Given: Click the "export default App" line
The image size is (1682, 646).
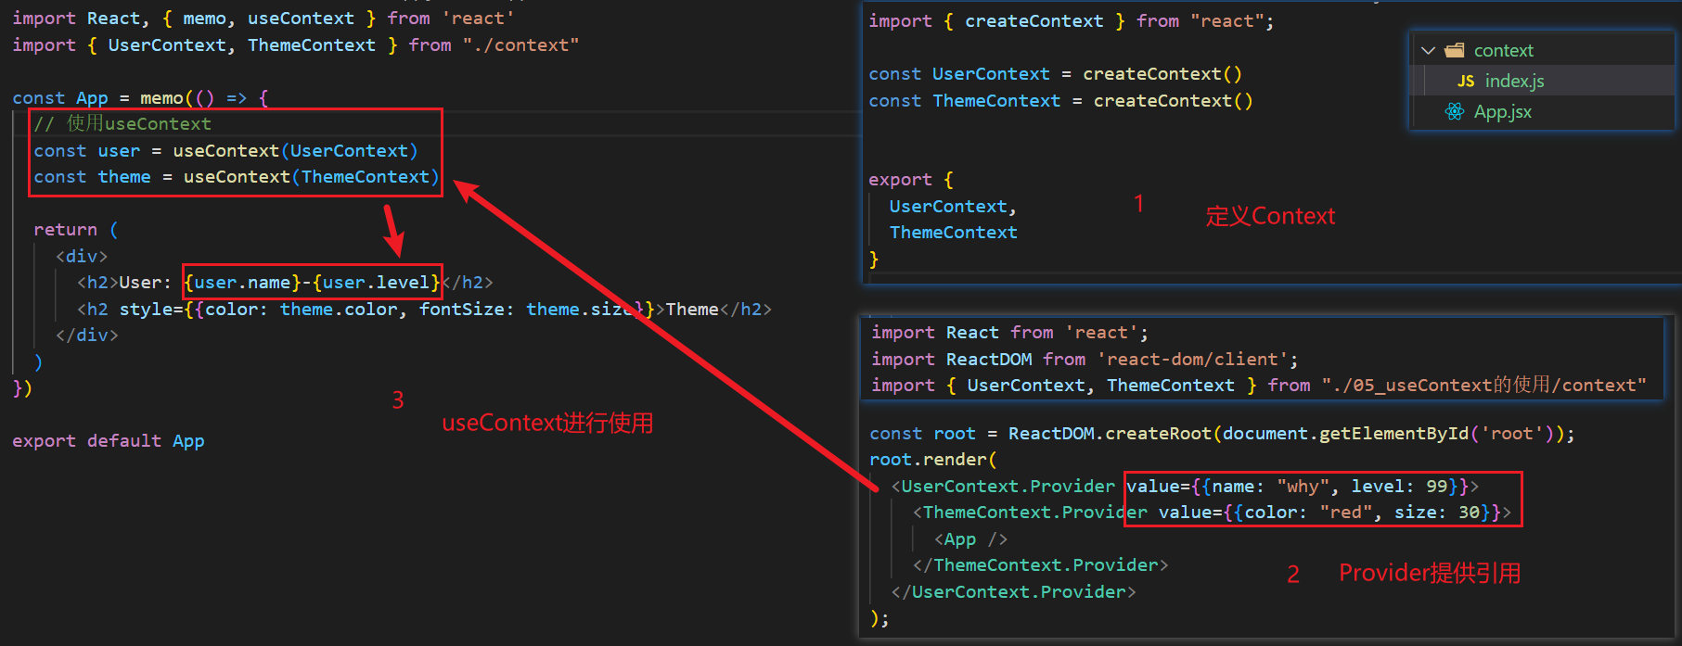Looking at the screenshot, I should (x=109, y=441).
